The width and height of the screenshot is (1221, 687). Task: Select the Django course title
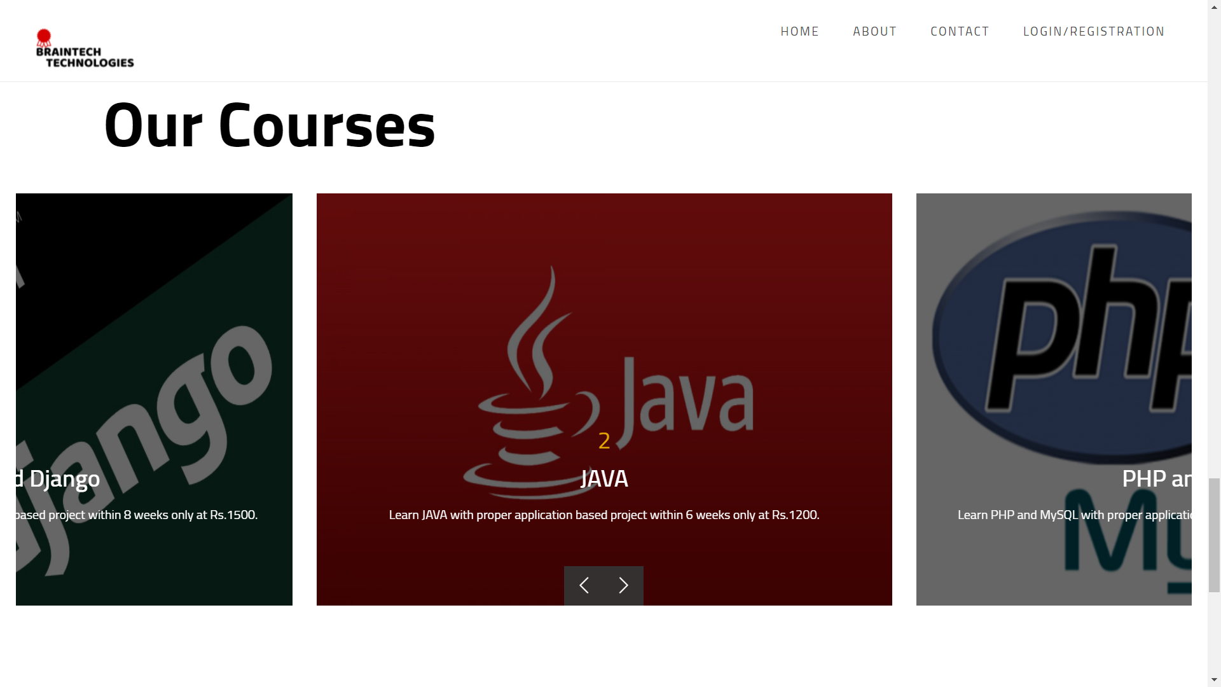(x=58, y=478)
